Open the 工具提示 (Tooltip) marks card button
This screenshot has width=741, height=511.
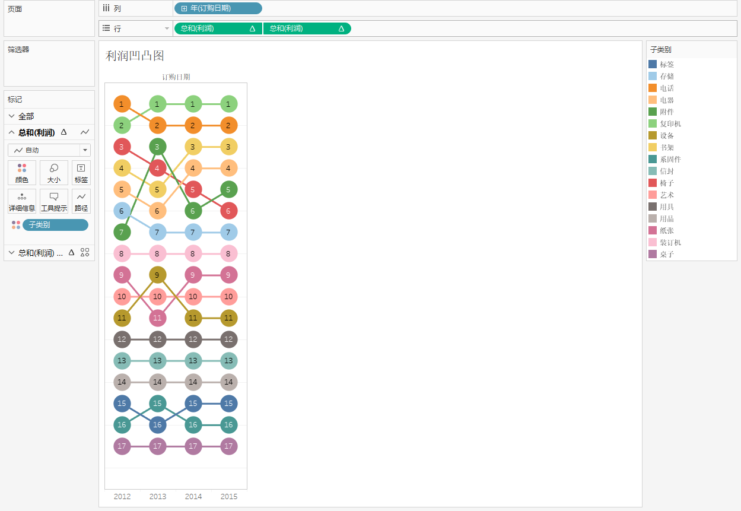[x=54, y=201]
